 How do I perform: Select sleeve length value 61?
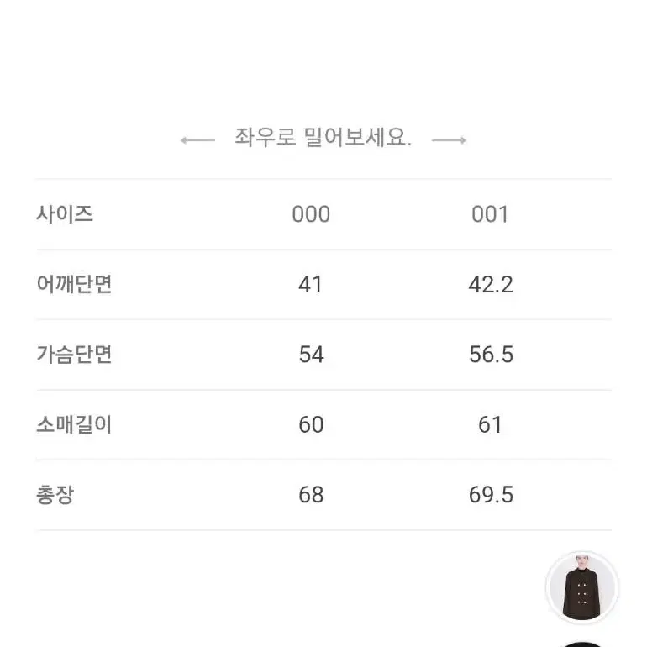(490, 425)
